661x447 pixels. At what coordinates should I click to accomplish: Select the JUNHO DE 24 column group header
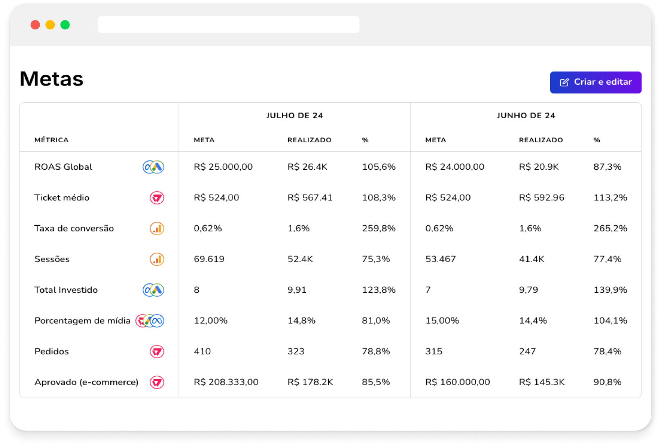click(x=526, y=115)
